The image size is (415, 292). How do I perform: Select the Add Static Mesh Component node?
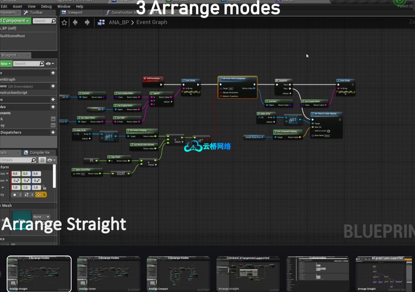click(237, 87)
